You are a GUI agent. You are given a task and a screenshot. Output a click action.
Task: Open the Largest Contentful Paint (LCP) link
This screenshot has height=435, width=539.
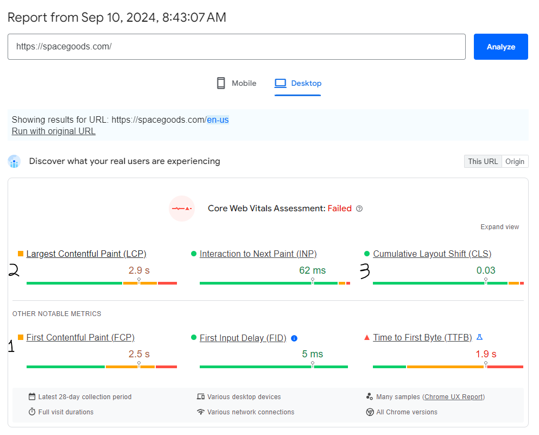click(x=86, y=254)
